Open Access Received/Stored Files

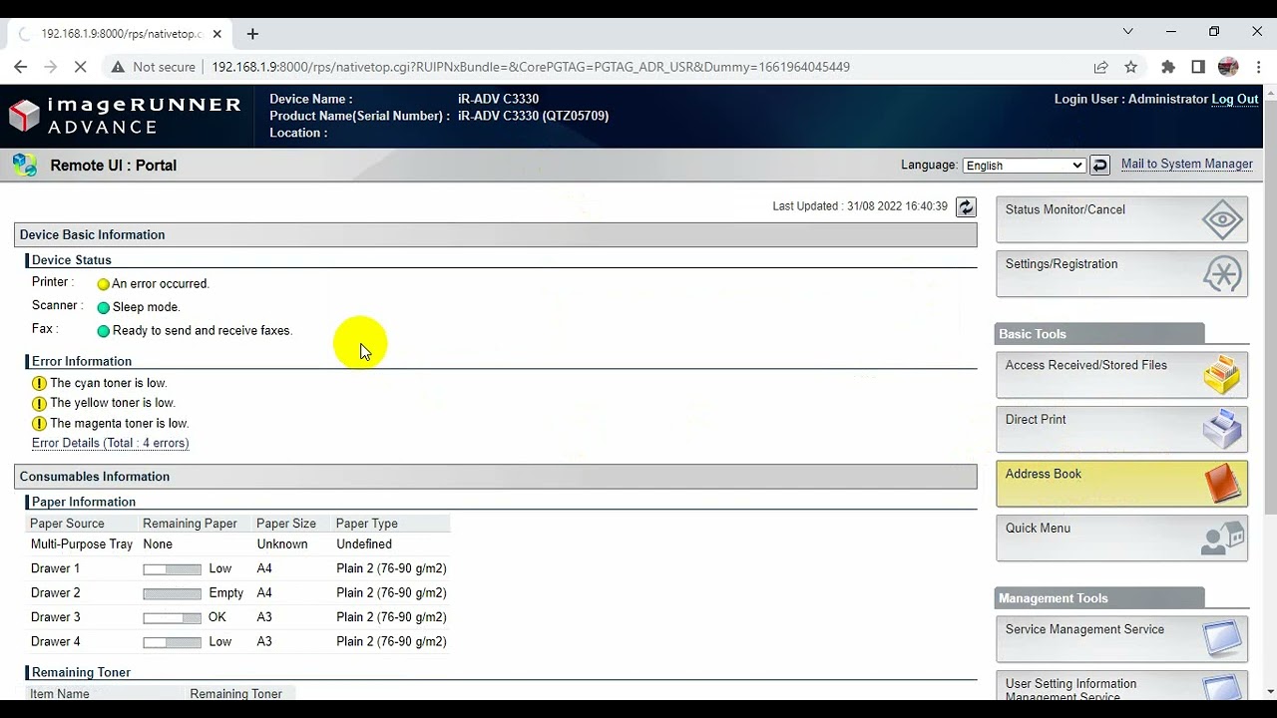pyautogui.click(x=1121, y=375)
